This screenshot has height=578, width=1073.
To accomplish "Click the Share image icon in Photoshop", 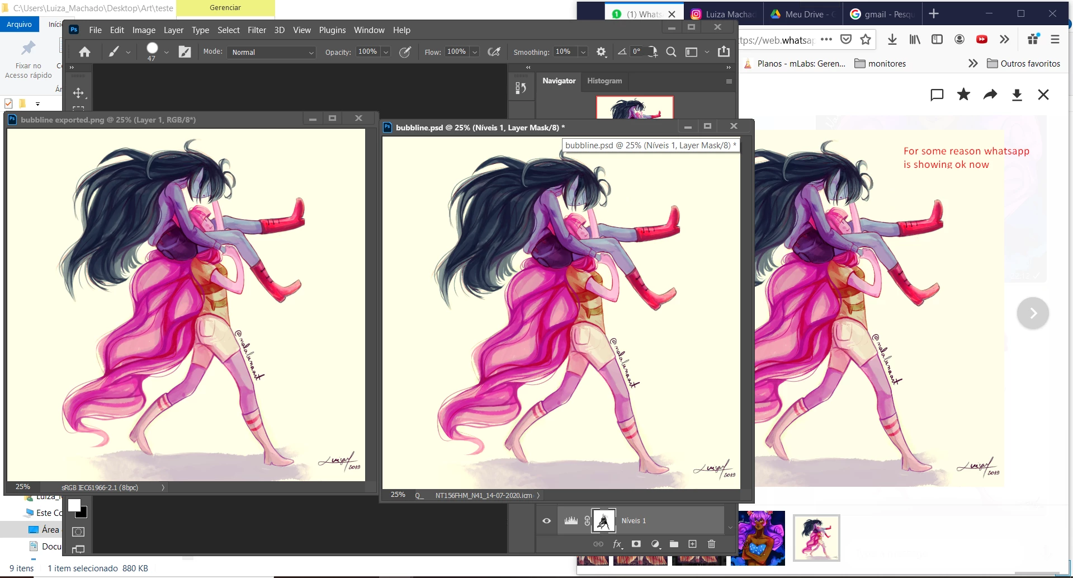I will [724, 51].
